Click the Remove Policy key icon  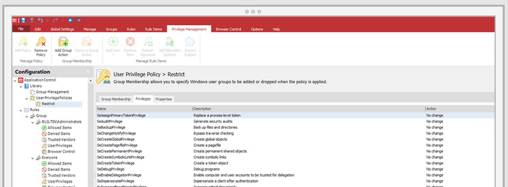tap(41, 42)
